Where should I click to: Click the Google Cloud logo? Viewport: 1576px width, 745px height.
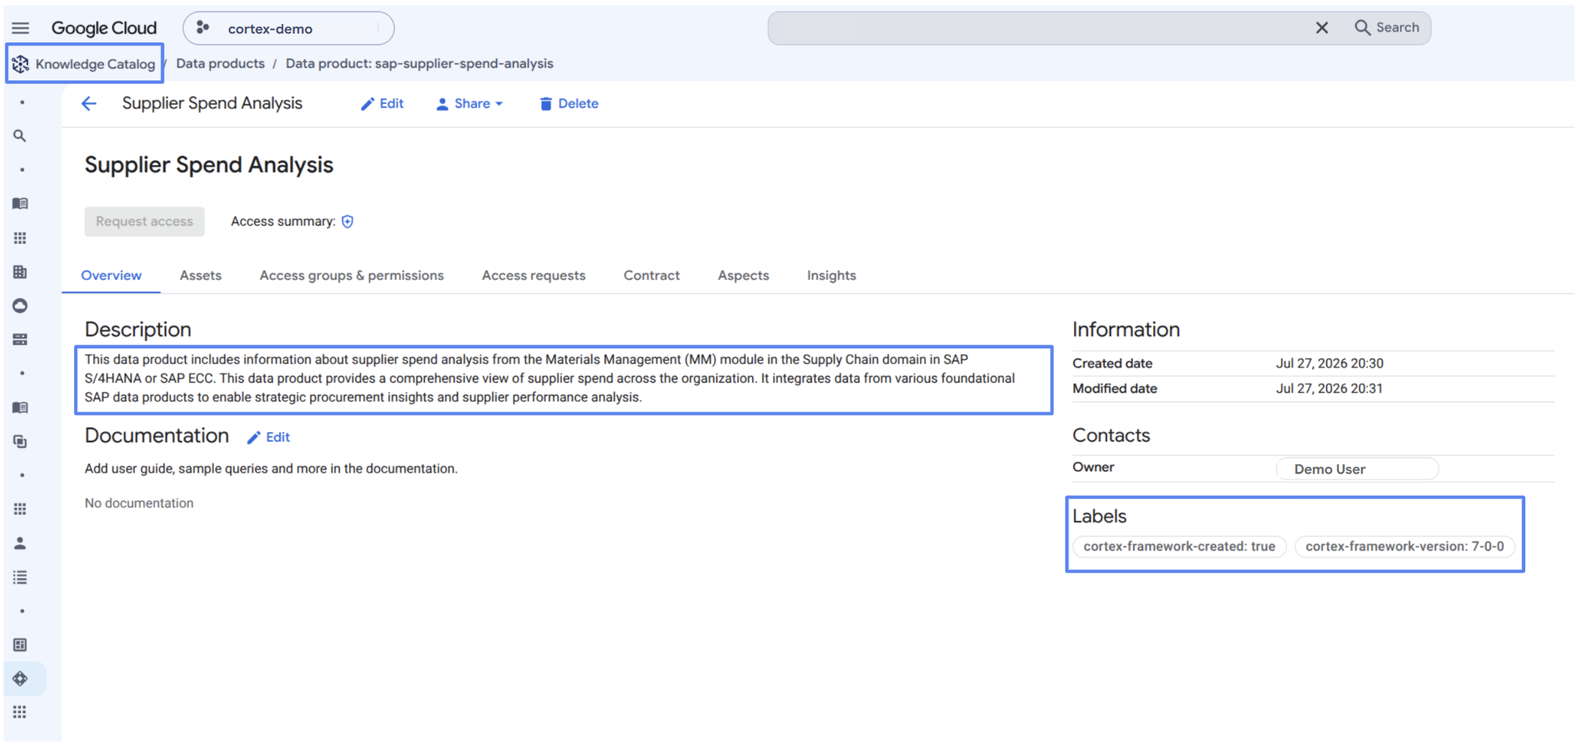104,29
